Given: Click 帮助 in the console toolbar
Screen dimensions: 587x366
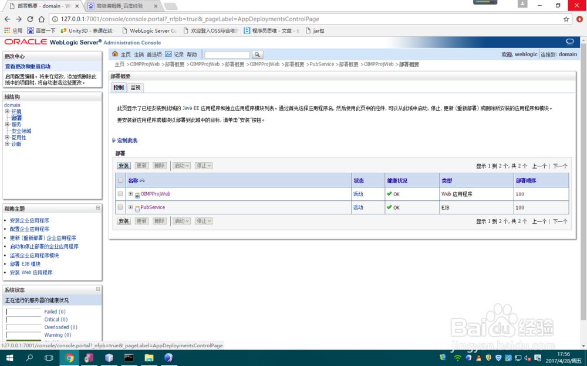Looking at the screenshot, I should tap(192, 54).
